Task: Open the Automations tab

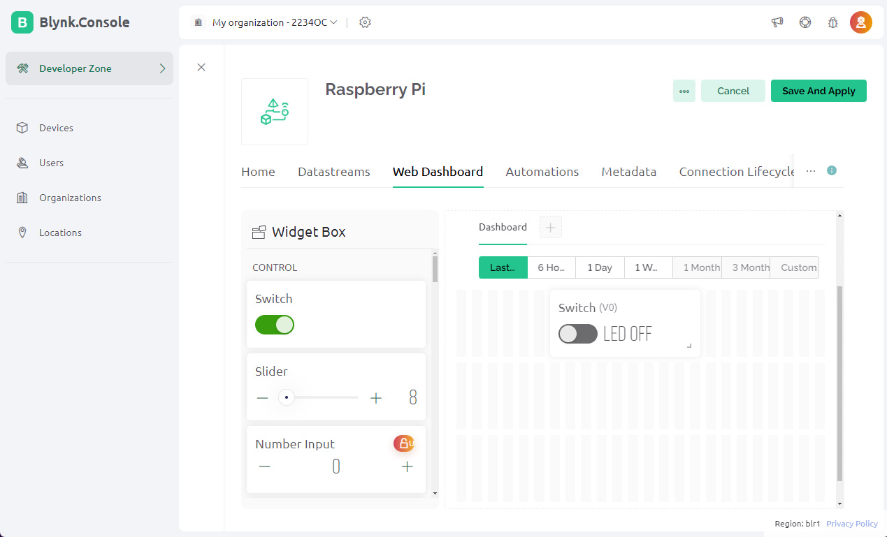Action: (x=542, y=172)
